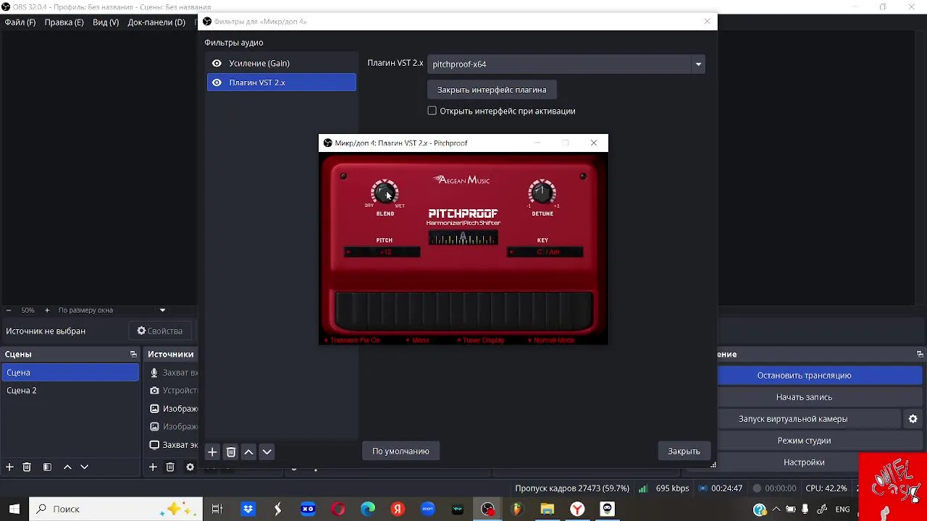Select 'Сцена' in scenes list
Viewport: 927px width, 521px height.
pyautogui.click(x=70, y=373)
